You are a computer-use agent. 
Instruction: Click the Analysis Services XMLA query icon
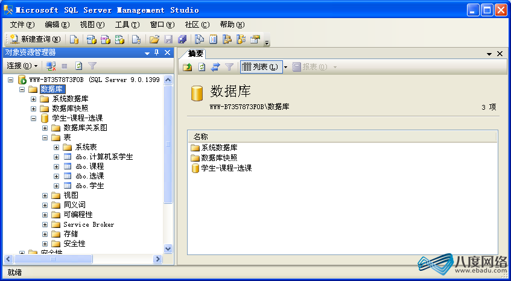[x=119, y=40]
